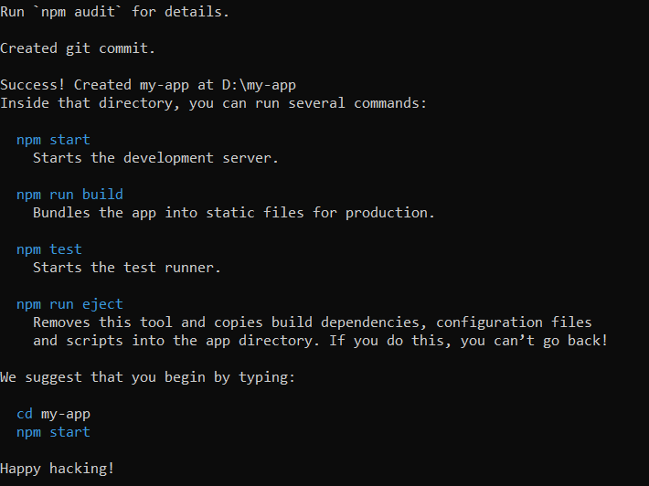Click the blue 'npm test' command
The image size is (649, 486).
coord(48,249)
